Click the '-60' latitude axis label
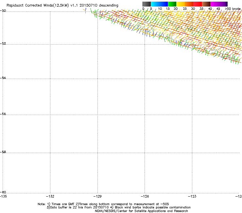This screenshot has height=213, width=242. click(x=3, y=192)
